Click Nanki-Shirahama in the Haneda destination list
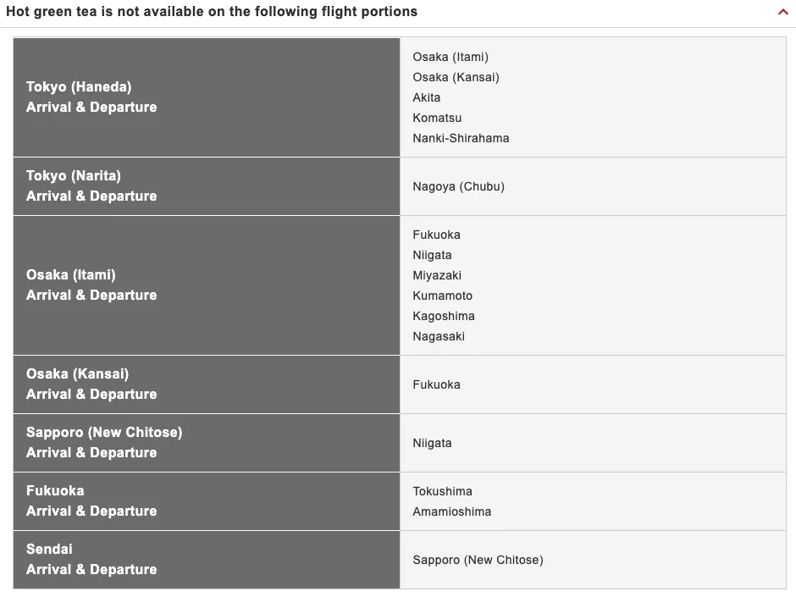This screenshot has width=796, height=597. 461,138
